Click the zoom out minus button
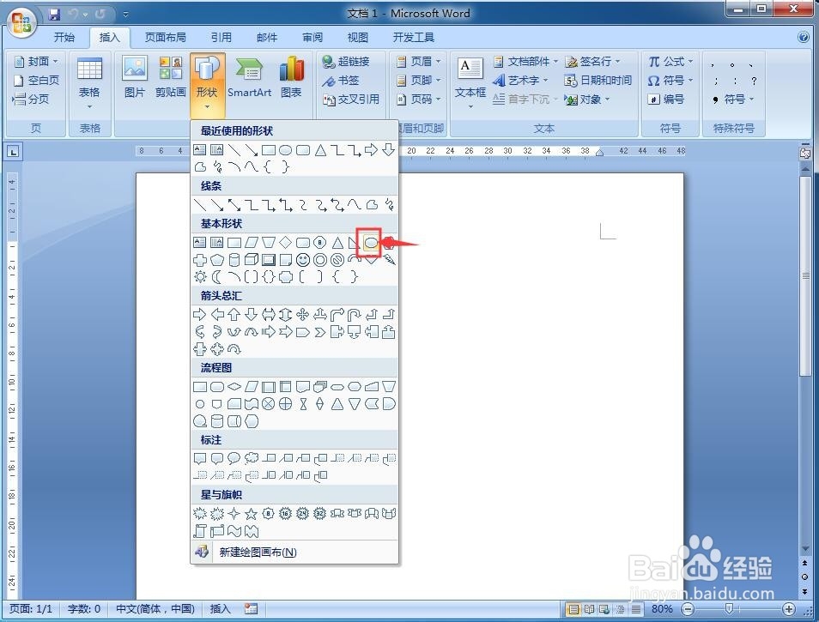Image resolution: width=819 pixels, height=622 pixels. [x=688, y=608]
